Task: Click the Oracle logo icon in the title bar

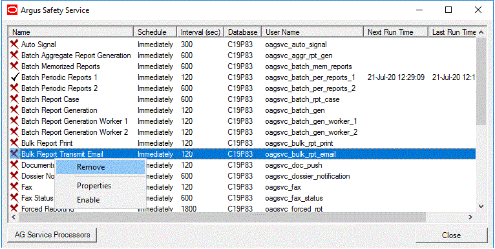Action: tap(12, 10)
